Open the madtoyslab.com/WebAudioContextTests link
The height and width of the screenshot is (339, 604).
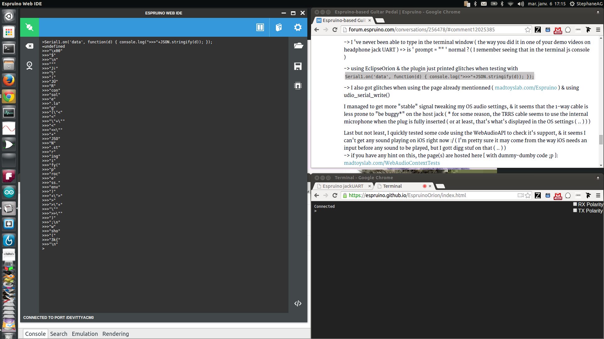point(392,163)
